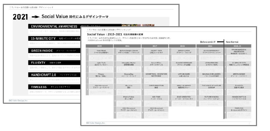Click the arrow pointing to Before covid-19

point(220,42)
